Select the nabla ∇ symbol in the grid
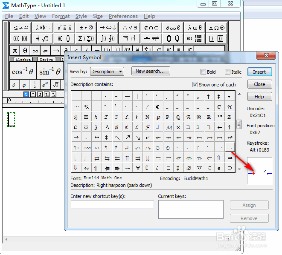 point(199,168)
